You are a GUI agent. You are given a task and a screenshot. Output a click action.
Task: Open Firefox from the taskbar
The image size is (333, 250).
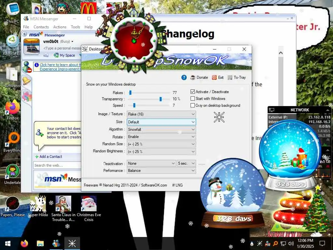coord(24,243)
